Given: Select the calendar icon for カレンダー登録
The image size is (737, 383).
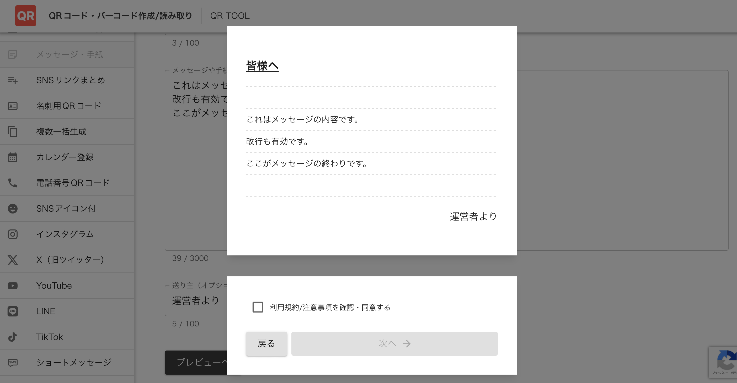Looking at the screenshot, I should 13,157.
